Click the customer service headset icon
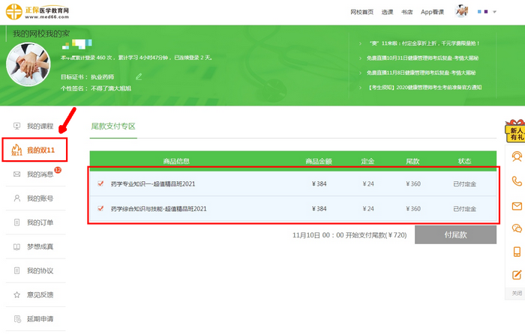Image resolution: width=525 pixels, height=334 pixels. [517, 157]
